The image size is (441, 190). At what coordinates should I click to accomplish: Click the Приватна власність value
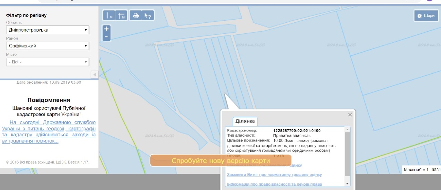tap(292, 136)
